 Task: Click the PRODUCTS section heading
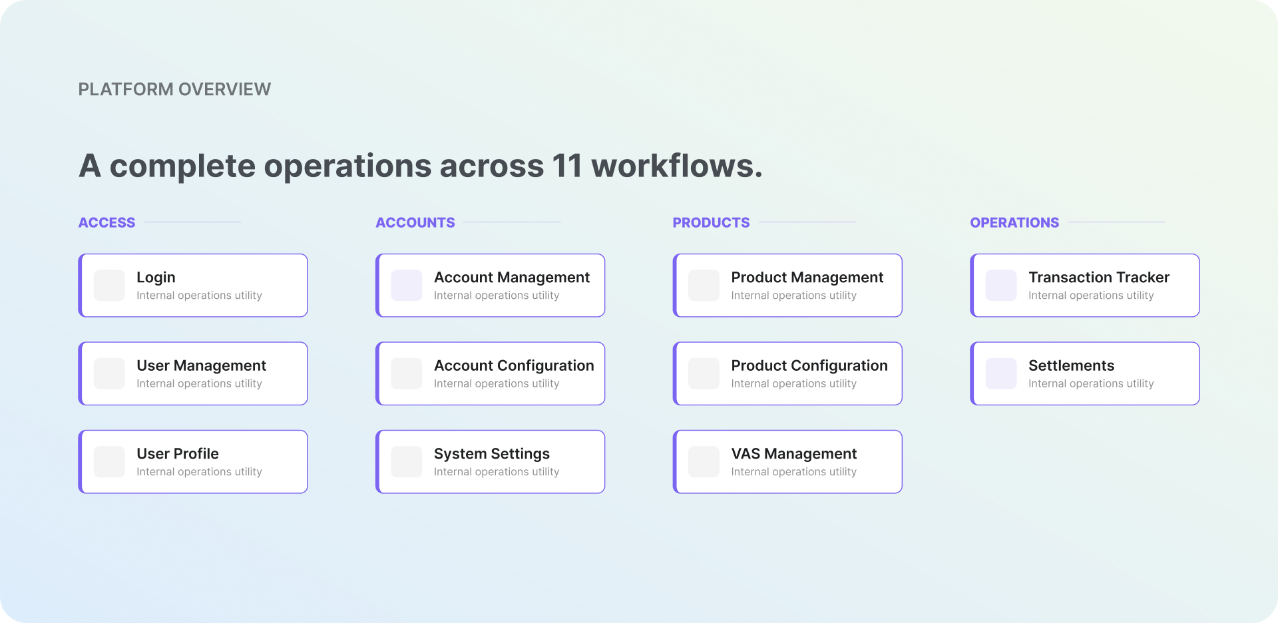[x=711, y=222]
